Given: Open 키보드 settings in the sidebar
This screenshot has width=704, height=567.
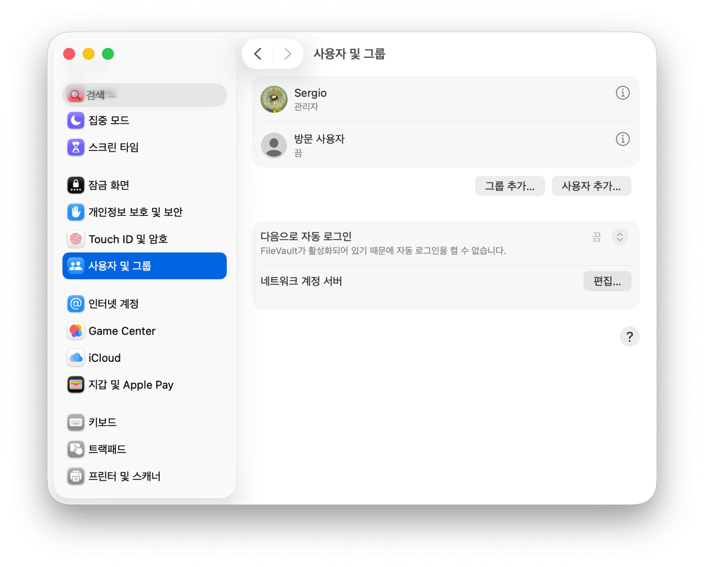Looking at the screenshot, I should tap(102, 423).
